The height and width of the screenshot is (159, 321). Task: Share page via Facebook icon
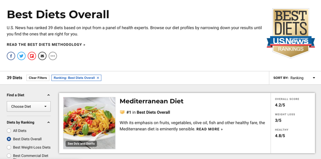tap(11, 56)
